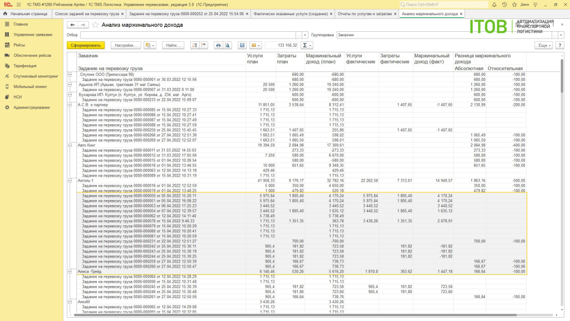The image size is (570, 321).
Task: Collapse the Авто Кинг group
Action: (70, 145)
